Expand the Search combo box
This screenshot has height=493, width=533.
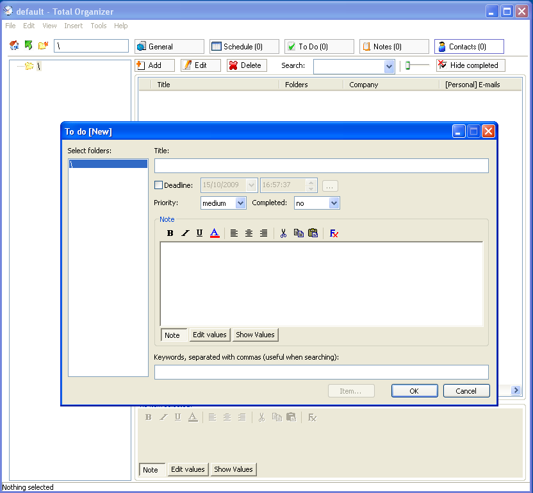click(x=389, y=67)
